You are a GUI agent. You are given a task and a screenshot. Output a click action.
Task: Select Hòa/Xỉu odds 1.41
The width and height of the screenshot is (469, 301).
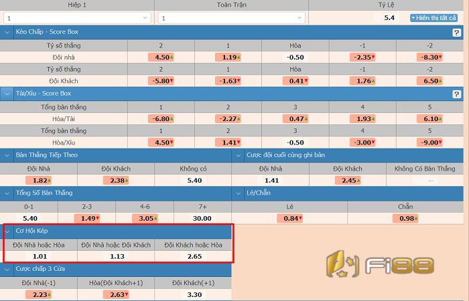click(228, 142)
